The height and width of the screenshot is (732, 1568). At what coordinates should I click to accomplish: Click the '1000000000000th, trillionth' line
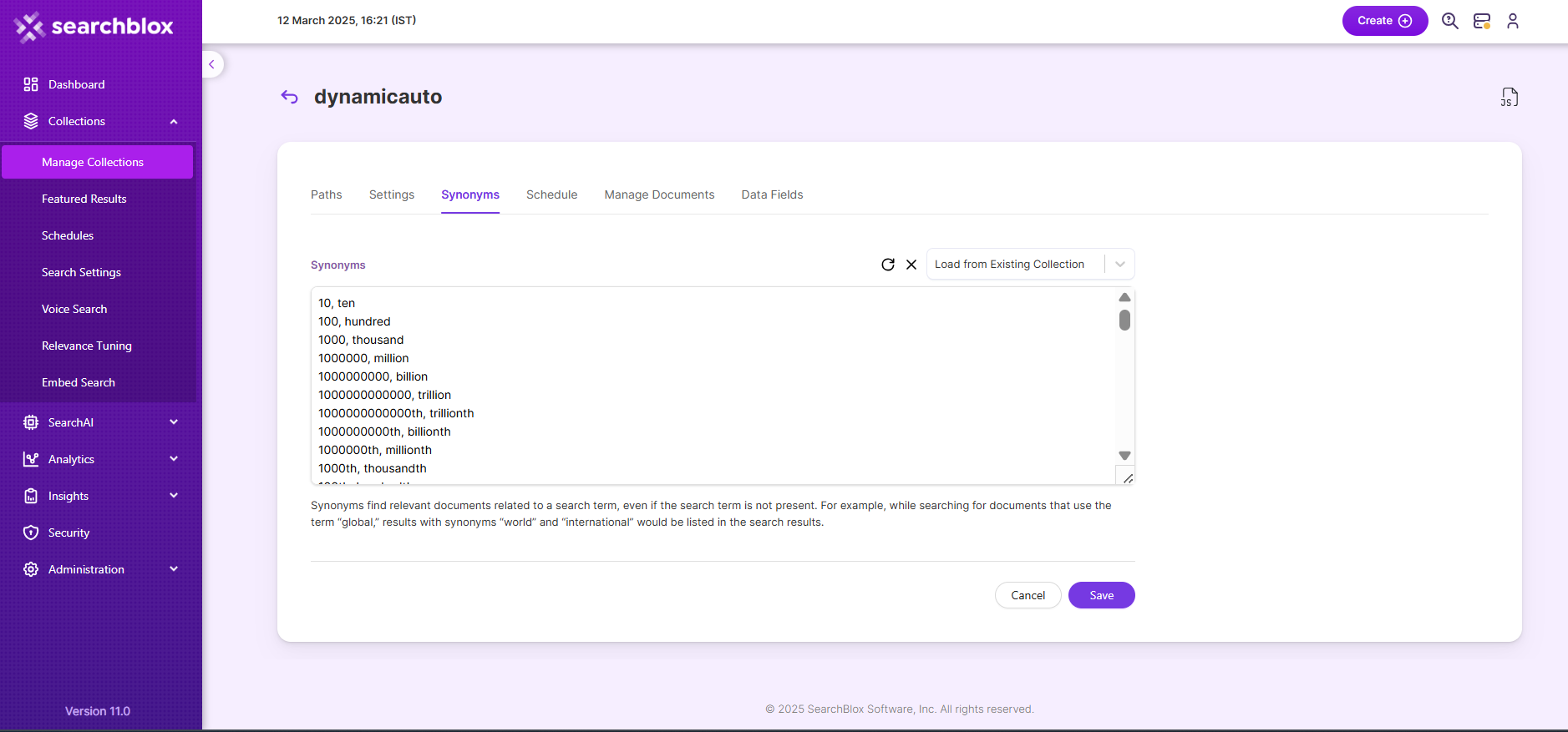tap(396, 413)
